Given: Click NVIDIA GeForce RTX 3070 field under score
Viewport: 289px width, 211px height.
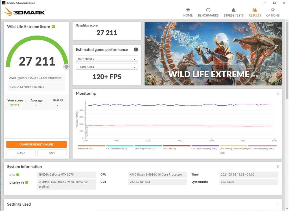Looking at the screenshot, I should [36, 87].
